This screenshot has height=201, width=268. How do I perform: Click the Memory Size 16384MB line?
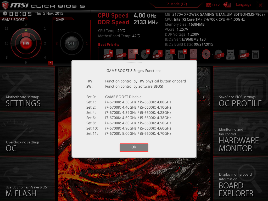(185, 24)
